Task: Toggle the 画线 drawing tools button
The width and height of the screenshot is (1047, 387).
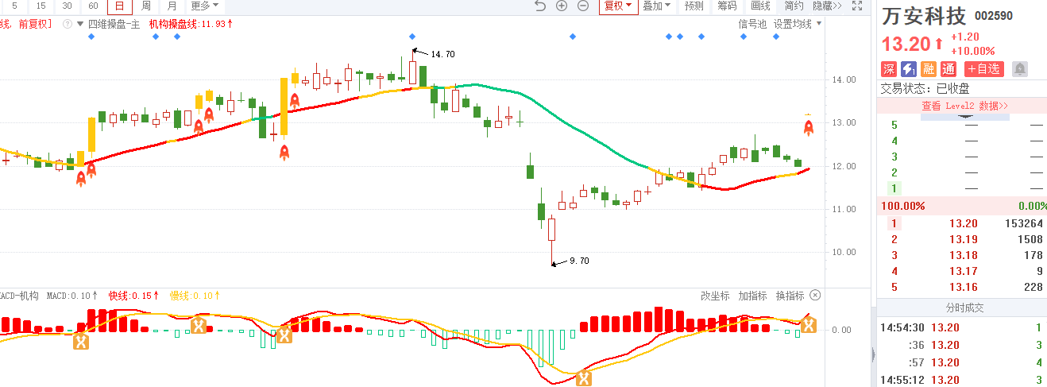Action: [761, 6]
